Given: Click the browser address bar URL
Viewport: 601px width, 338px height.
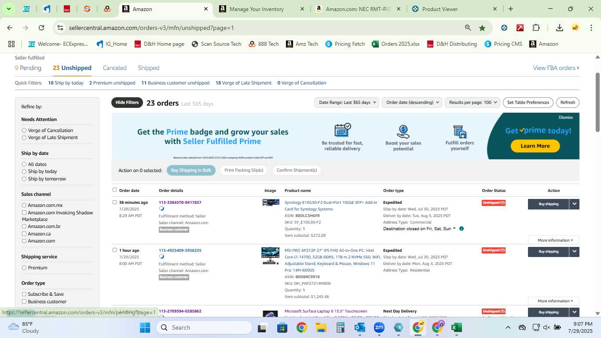Looking at the screenshot, I should (151, 28).
